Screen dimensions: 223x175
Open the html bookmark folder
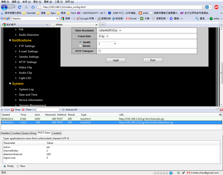pyautogui.click(x=72, y=13)
